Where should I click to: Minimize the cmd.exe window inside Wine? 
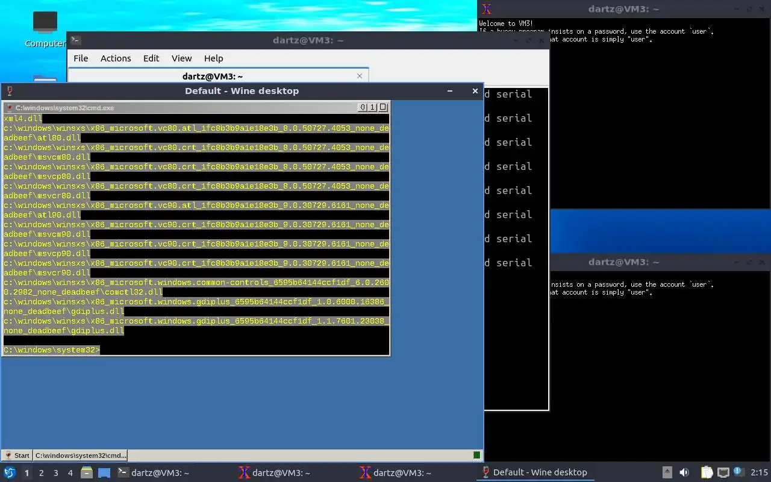pos(363,107)
